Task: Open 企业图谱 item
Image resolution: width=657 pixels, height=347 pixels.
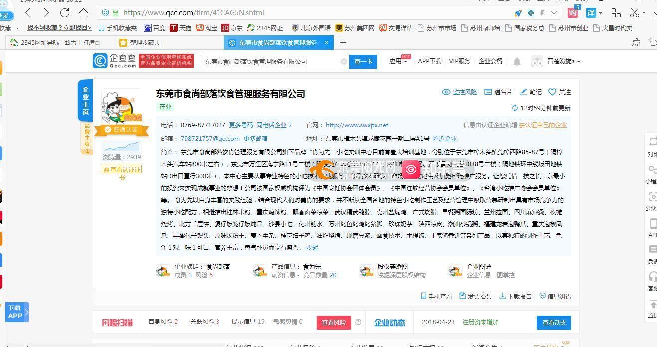Action: pyautogui.click(x=482, y=271)
